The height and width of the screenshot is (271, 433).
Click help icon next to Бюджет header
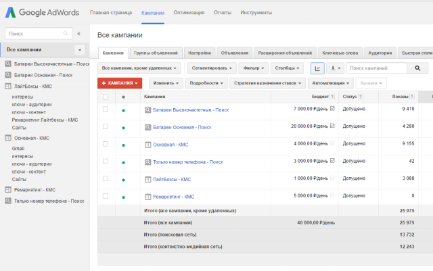point(332,97)
